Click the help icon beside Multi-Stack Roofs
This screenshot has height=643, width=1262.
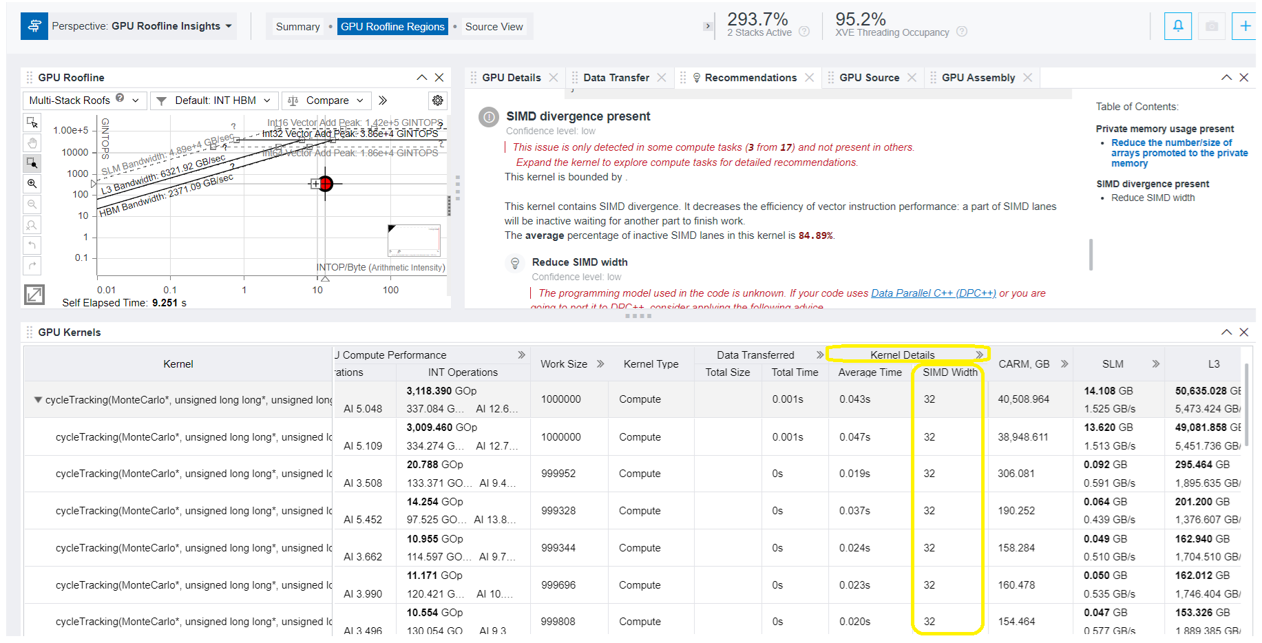(x=120, y=98)
